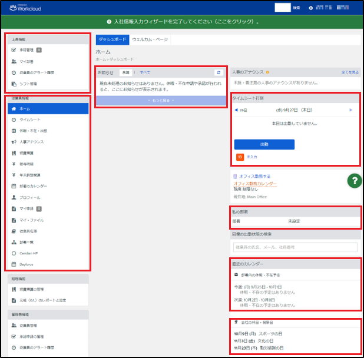Click the 従業員名簿 book icon
Viewport: 364px width, 358px height.
14,231
